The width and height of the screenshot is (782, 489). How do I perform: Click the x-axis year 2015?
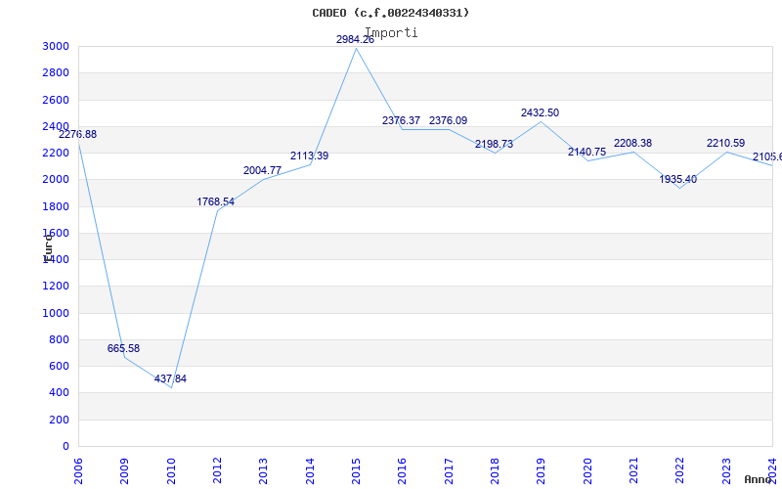click(356, 471)
